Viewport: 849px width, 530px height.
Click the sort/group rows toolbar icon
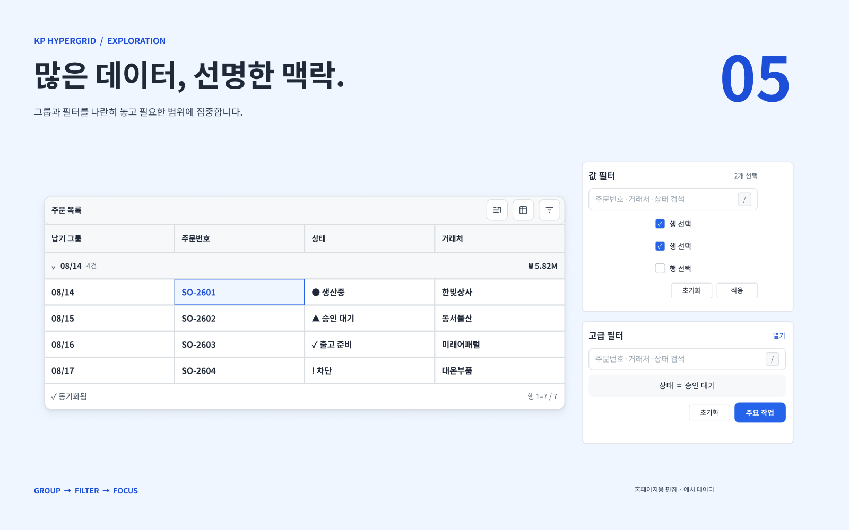click(497, 210)
